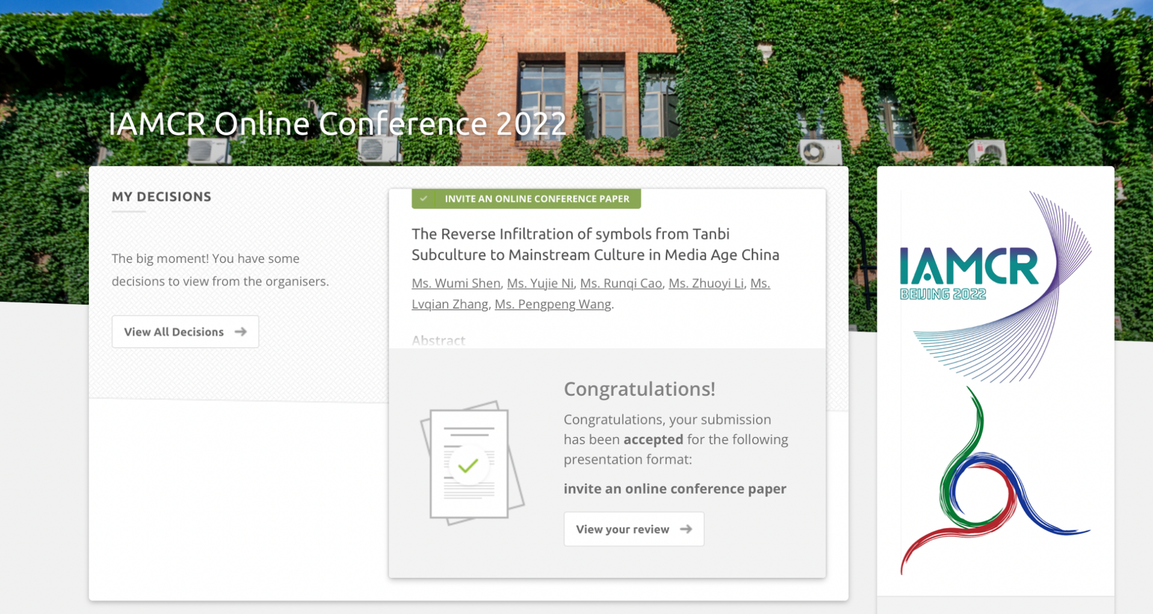1153x614 pixels.
Task: Click author link Ms. Lvqian Zhang
Action: [450, 304]
